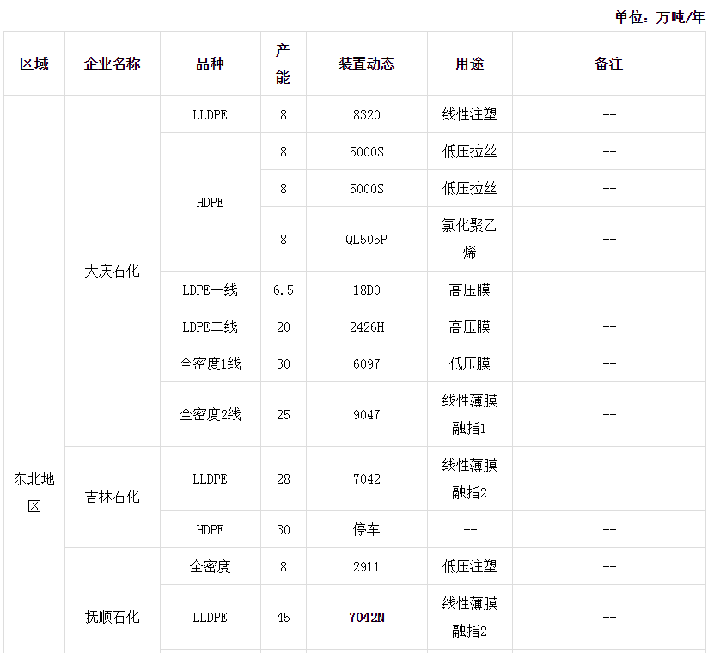Viewport: 708px width, 653px height.
Task: Select the LLDPE cell in the 8320 row
Action: (x=210, y=114)
